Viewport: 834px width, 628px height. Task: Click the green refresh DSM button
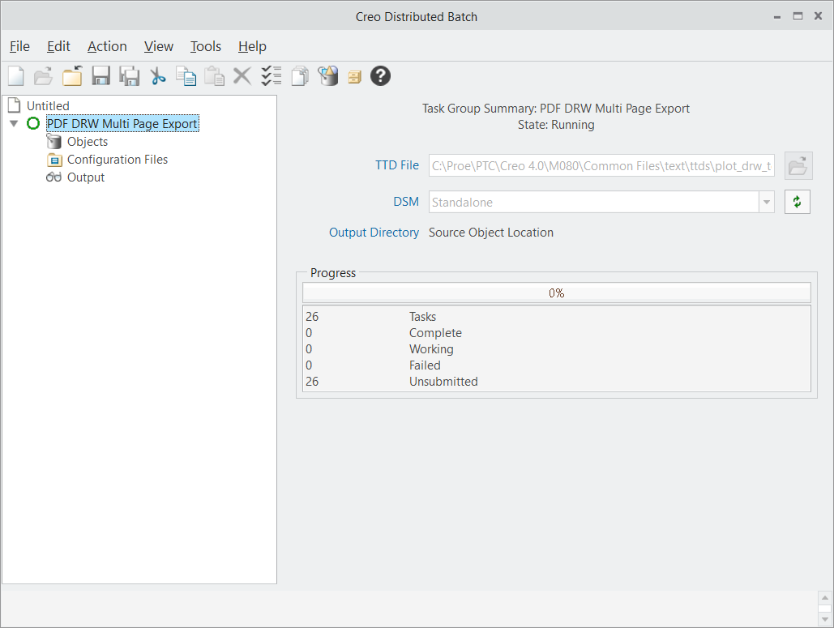coord(798,202)
